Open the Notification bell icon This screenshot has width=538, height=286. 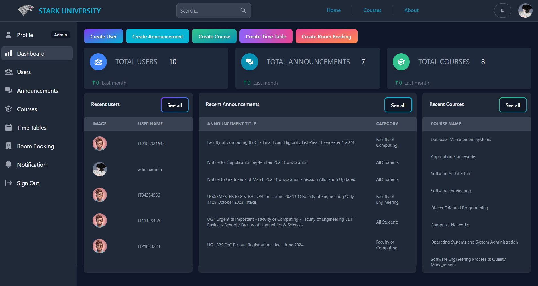(9, 164)
